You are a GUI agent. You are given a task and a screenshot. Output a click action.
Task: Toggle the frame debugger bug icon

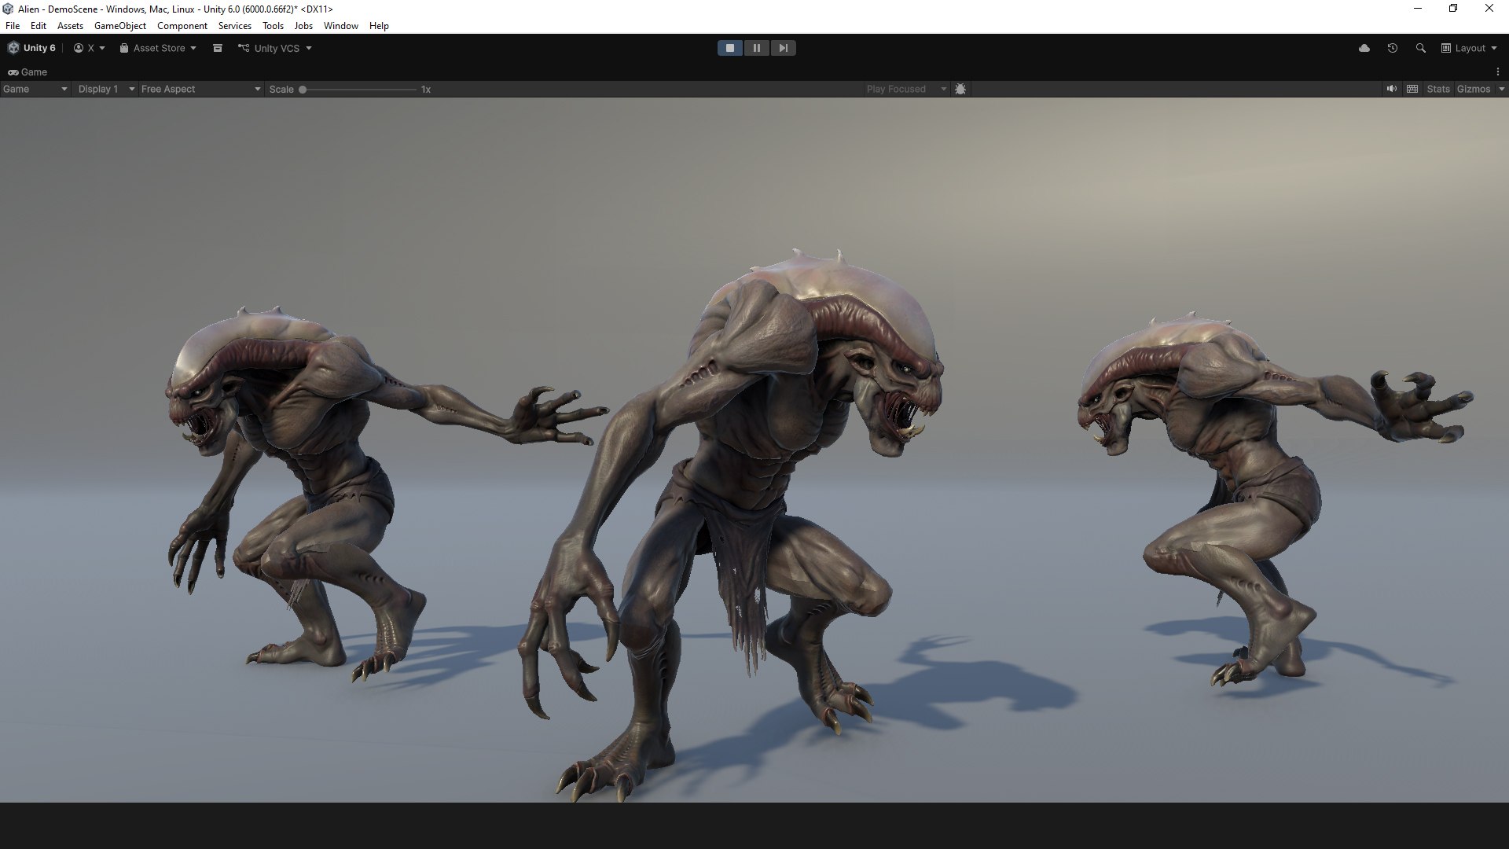[x=960, y=89]
